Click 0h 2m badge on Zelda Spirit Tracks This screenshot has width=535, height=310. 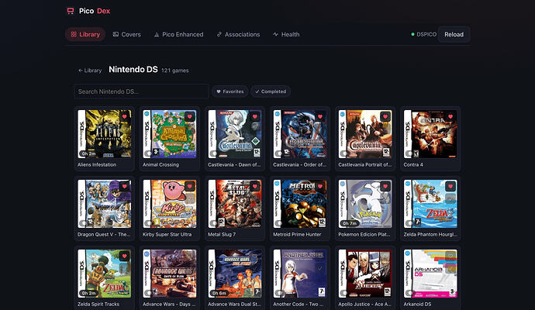[x=88, y=293]
